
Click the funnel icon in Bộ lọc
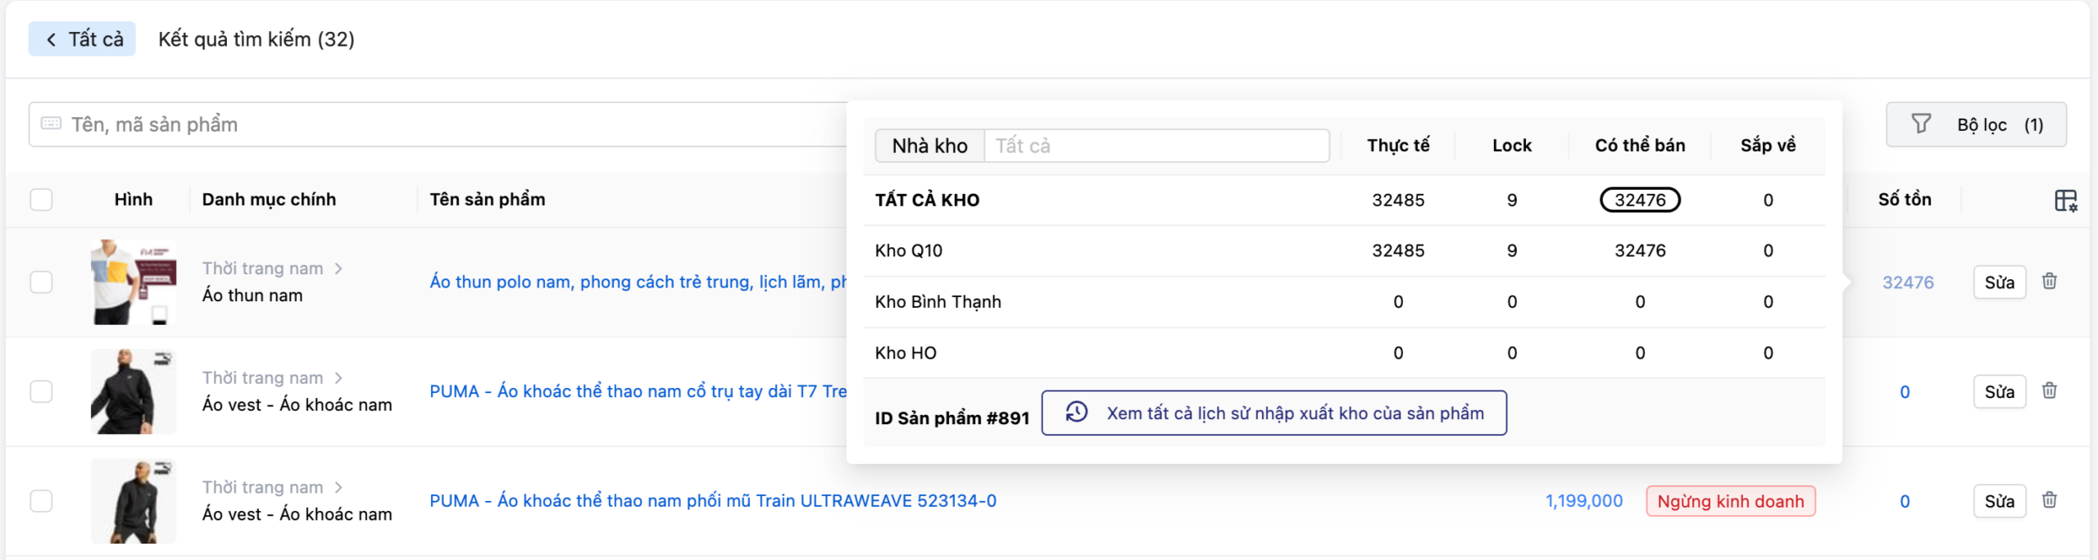click(x=1920, y=124)
